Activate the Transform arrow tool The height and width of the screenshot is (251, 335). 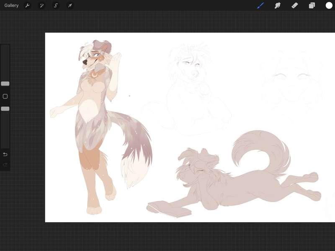coord(70,5)
